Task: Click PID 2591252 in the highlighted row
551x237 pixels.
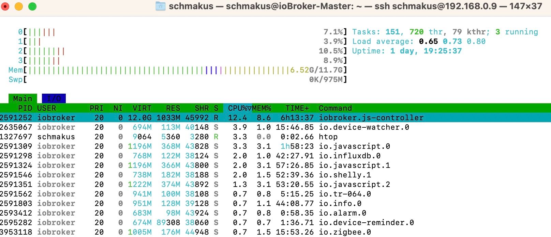Action: coord(16,117)
